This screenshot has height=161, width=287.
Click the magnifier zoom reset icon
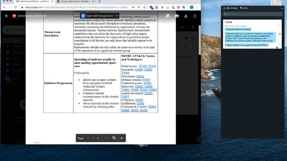[114, 138]
